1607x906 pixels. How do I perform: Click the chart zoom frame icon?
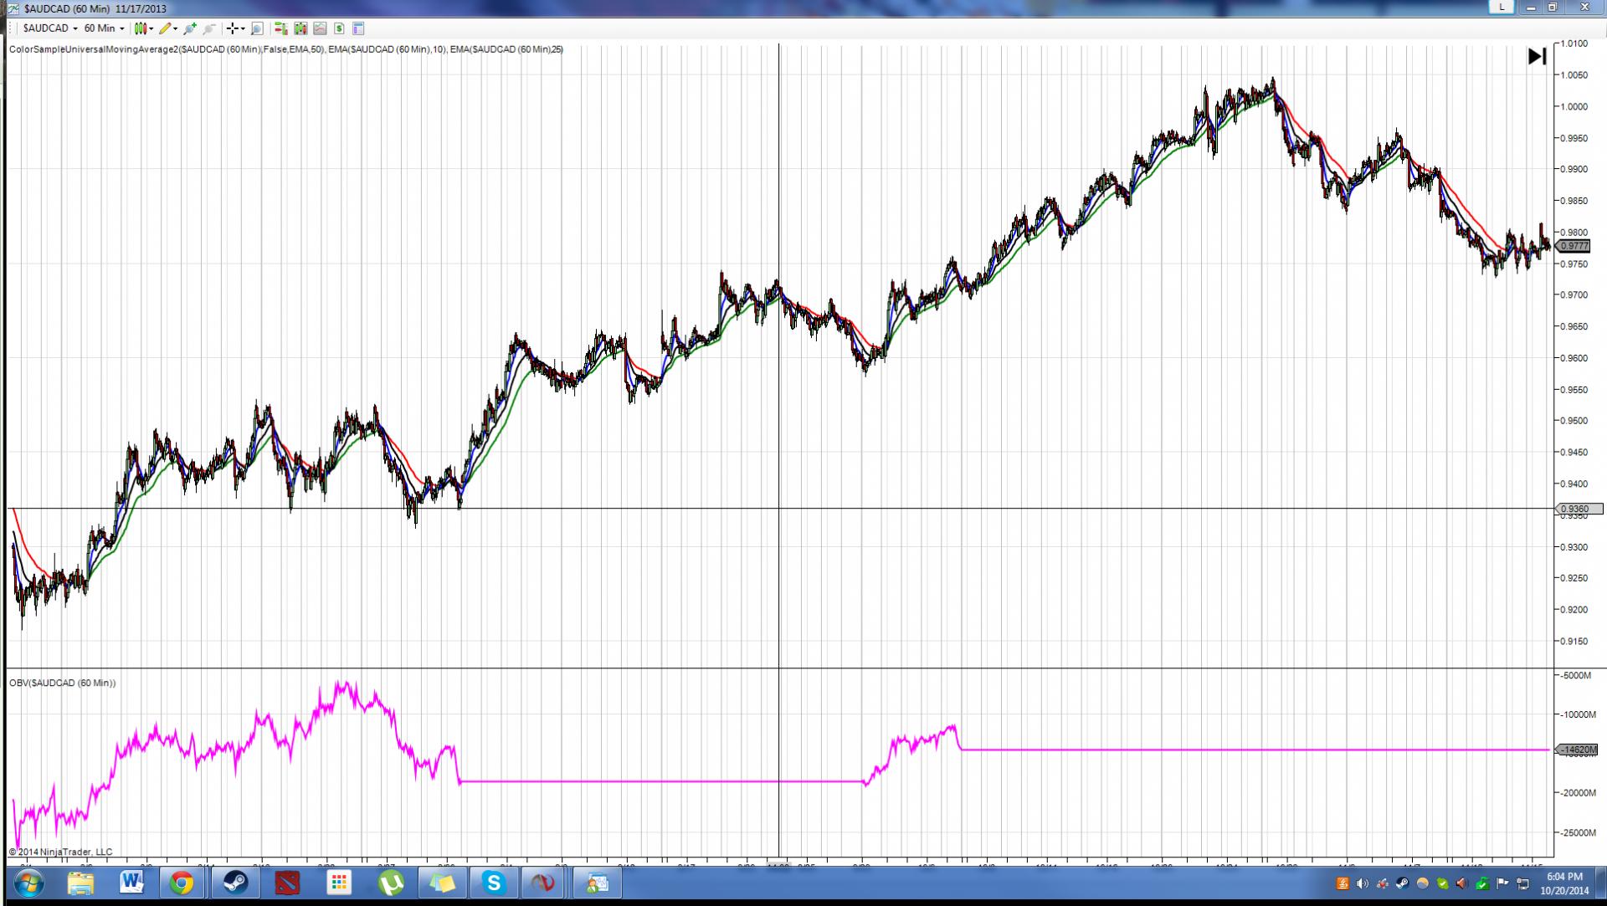pyautogui.click(x=257, y=28)
